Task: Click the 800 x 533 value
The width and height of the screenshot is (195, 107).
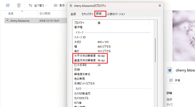Action: pos(103,42)
